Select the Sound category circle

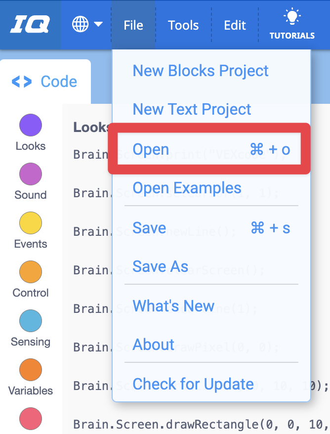31,174
